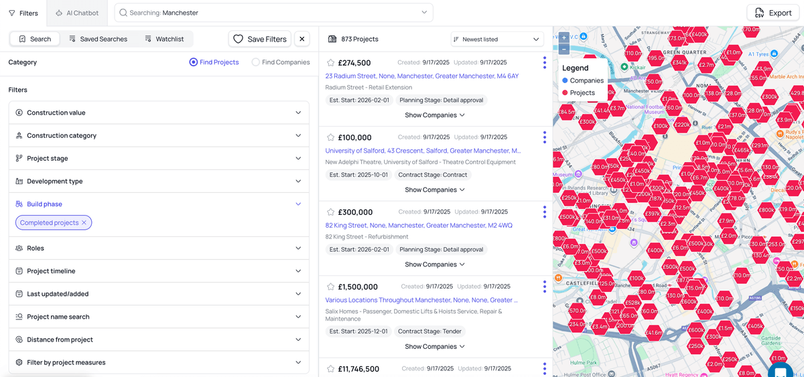Select the Find Projects radio option
This screenshot has height=377, width=804.
[194, 62]
